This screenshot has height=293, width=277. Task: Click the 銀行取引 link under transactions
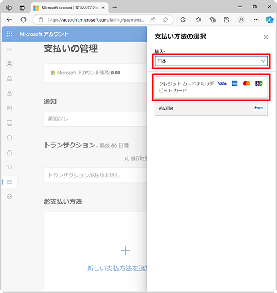(136, 158)
